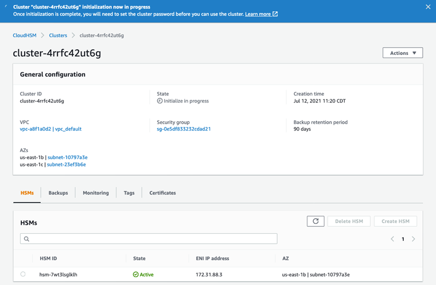436x285 pixels.
Task: Click the Delete HSM button
Action: pyautogui.click(x=349, y=221)
